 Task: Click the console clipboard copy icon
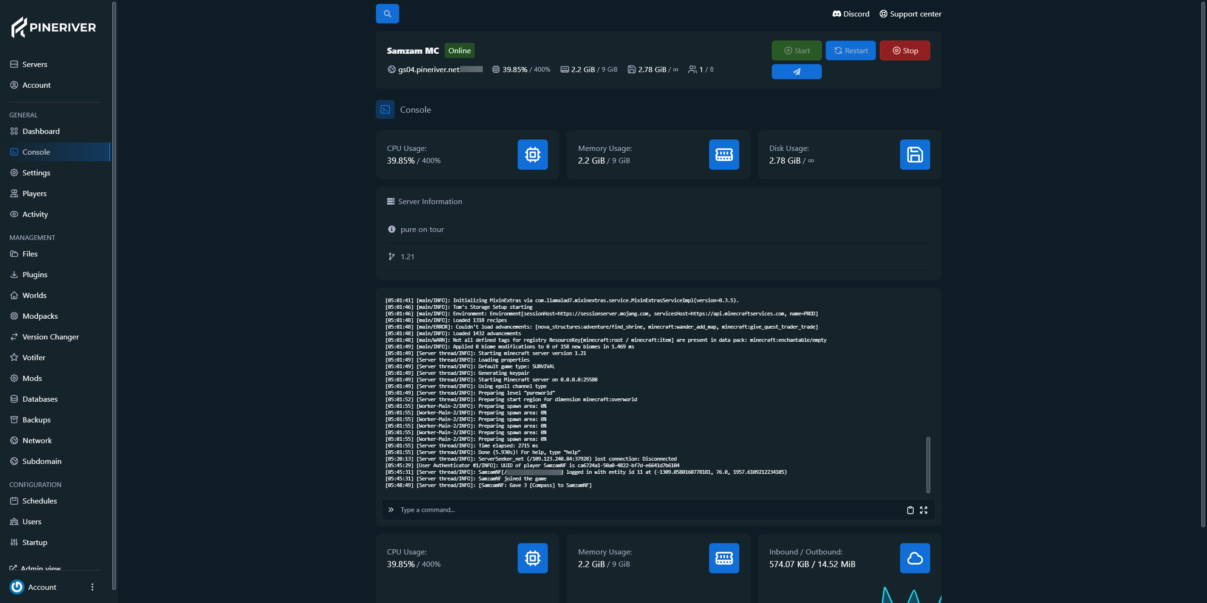(x=910, y=510)
